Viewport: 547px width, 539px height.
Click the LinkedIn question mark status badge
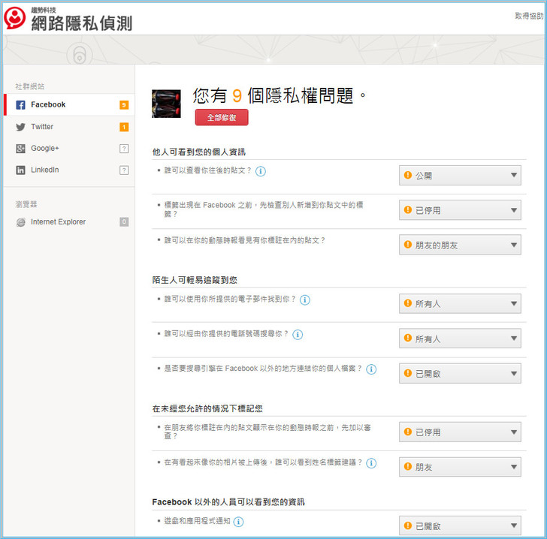coord(124,170)
